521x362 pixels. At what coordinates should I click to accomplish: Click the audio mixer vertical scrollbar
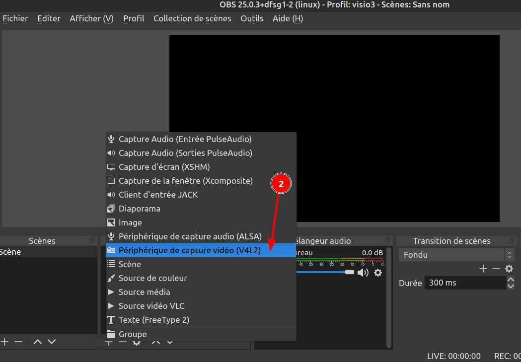(x=389, y=297)
